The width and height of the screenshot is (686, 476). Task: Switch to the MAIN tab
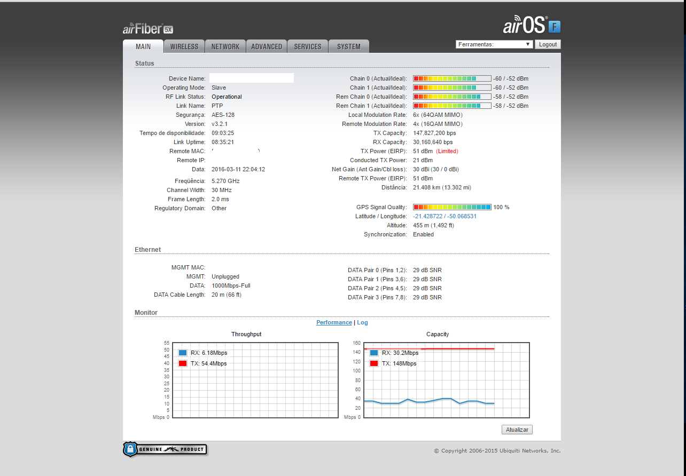click(143, 46)
